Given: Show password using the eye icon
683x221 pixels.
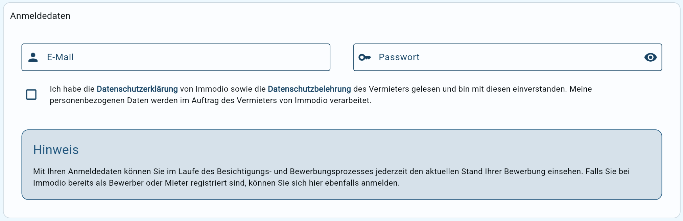Looking at the screenshot, I should point(650,57).
